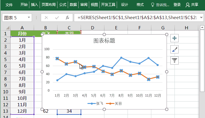Select column A header
205x118 pixels.
coord(22,28)
